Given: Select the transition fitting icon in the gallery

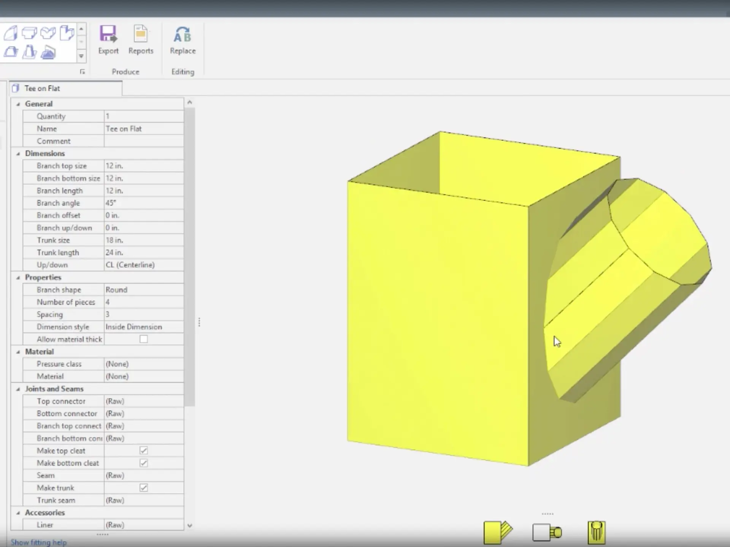Looking at the screenshot, I should point(11,52).
